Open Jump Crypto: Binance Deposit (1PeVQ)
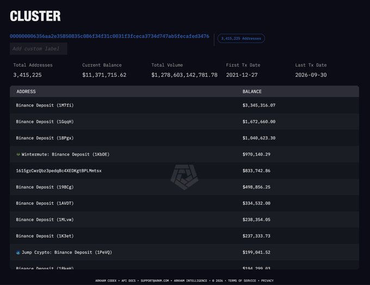This screenshot has height=285, width=370. coord(67,252)
